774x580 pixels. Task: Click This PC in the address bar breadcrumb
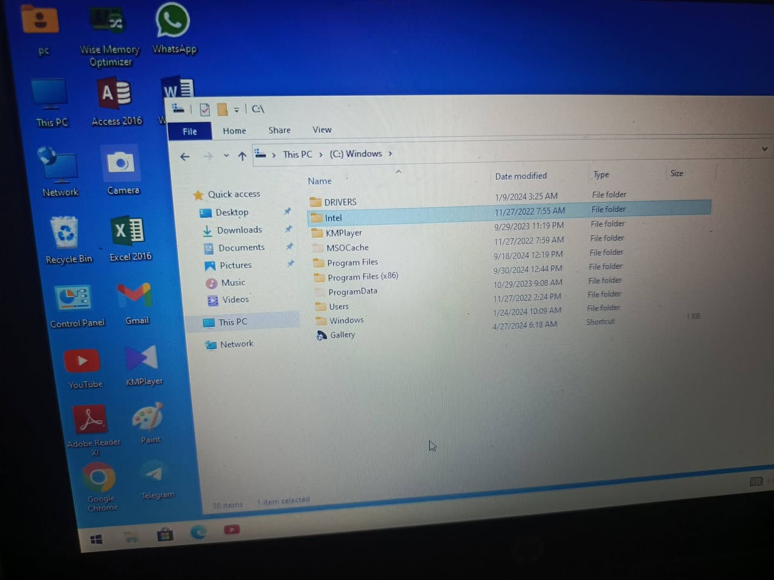pyautogui.click(x=298, y=155)
